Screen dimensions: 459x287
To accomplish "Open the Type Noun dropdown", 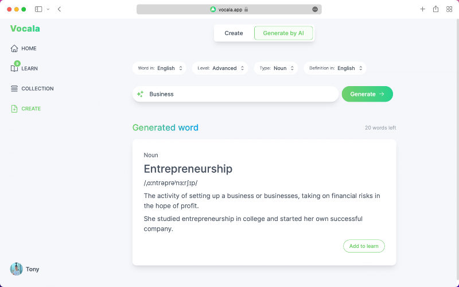I will coord(276,68).
